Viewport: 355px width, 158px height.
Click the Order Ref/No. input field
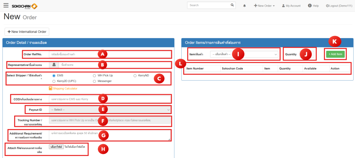pos(110,54)
